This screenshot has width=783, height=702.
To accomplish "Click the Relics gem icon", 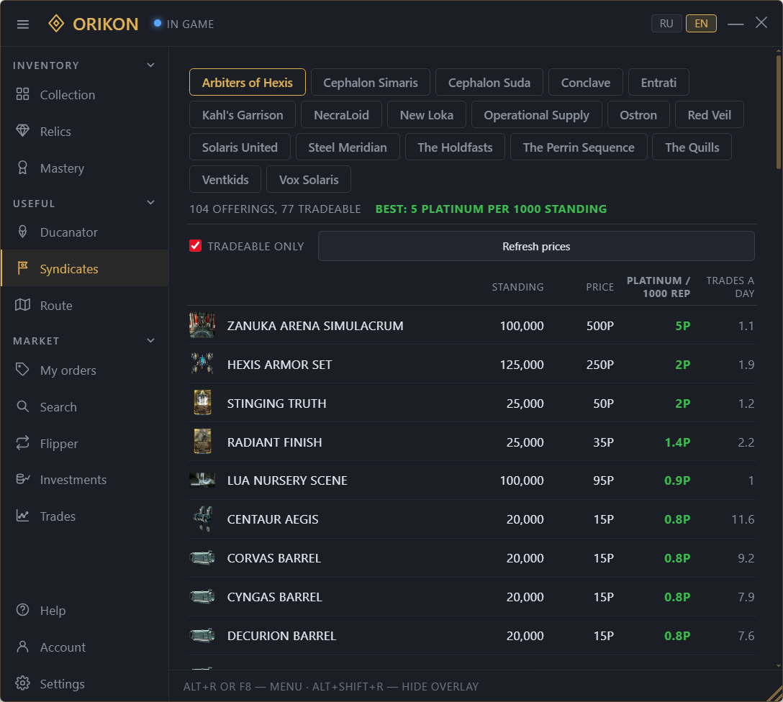I will click(x=22, y=131).
